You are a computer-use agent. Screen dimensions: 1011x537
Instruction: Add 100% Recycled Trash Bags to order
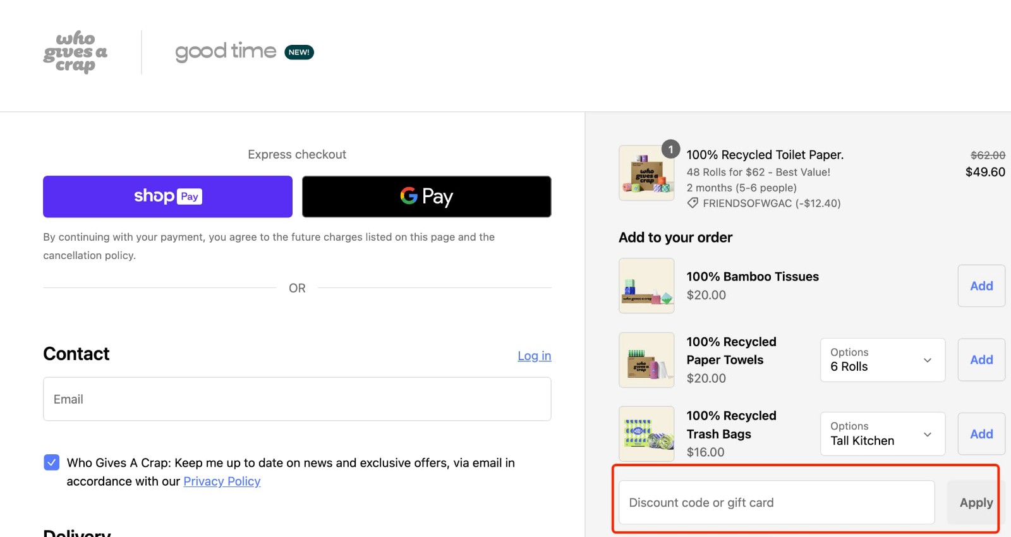981,434
